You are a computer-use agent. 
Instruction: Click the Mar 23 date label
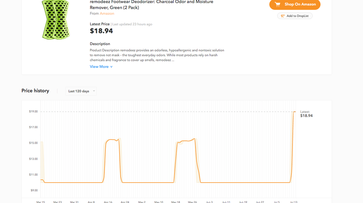click(x=57, y=202)
